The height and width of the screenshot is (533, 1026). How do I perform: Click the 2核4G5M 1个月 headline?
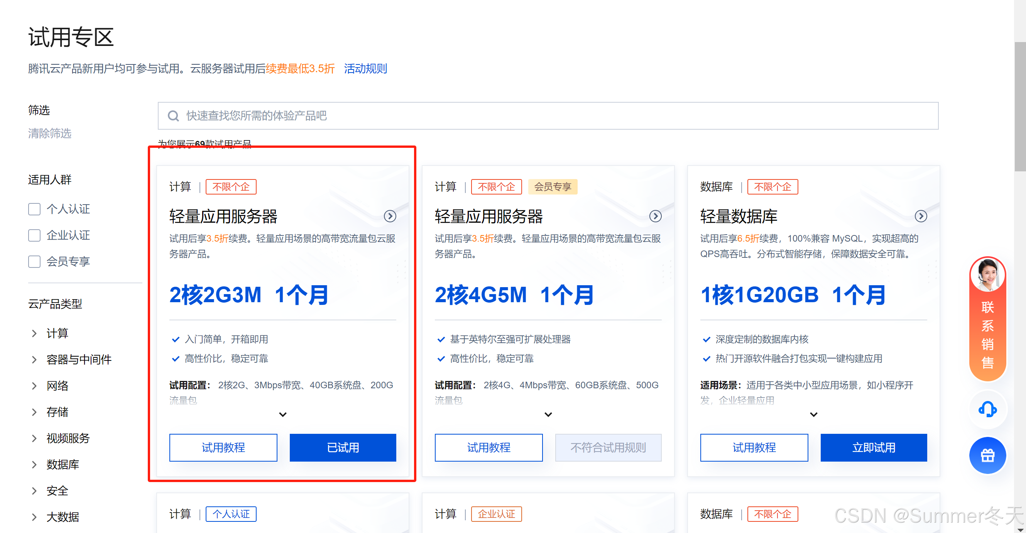[x=514, y=295]
